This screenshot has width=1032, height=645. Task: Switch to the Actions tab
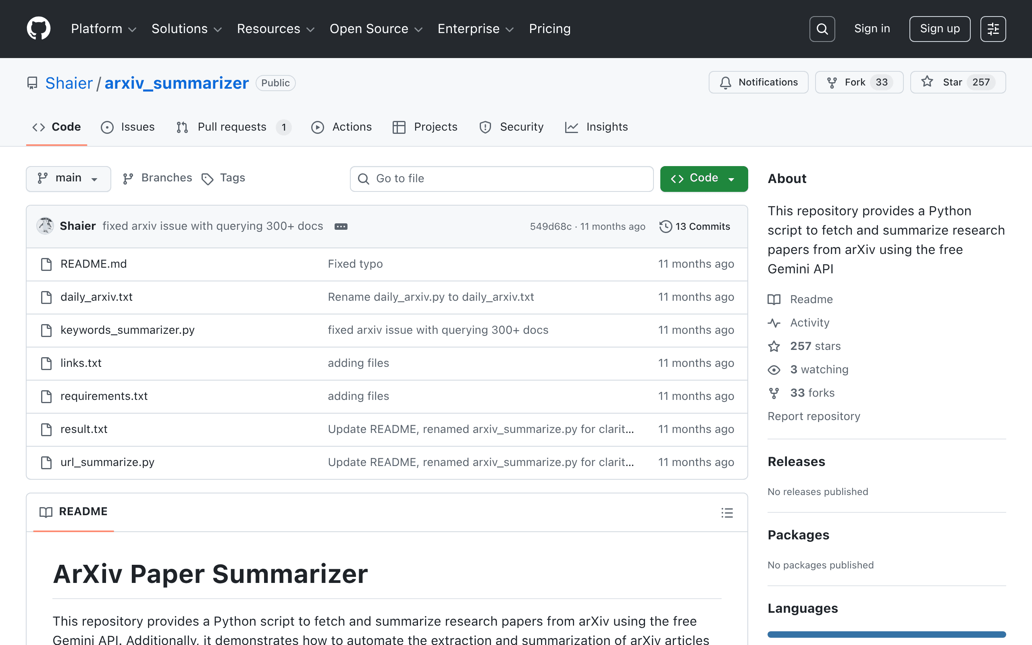point(341,127)
